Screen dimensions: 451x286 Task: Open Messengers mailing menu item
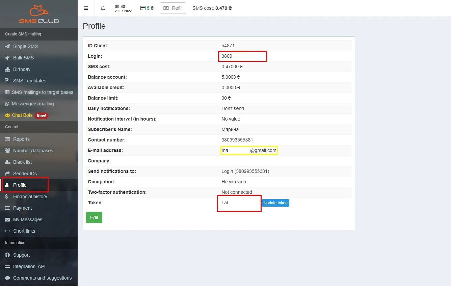pos(32,104)
